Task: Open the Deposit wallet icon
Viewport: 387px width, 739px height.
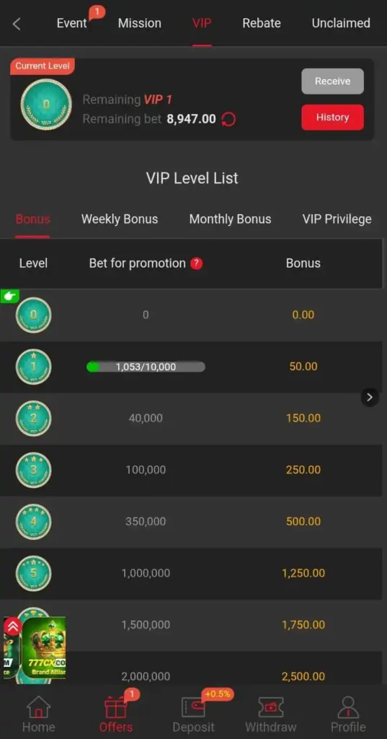Action: [x=193, y=707]
